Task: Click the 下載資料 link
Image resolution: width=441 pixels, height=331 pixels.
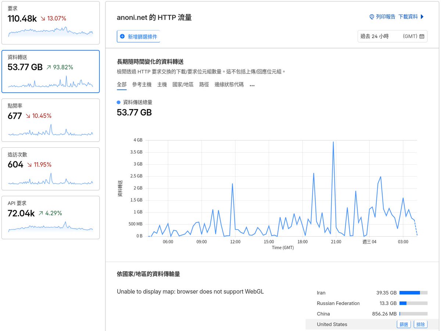Action: (409, 17)
